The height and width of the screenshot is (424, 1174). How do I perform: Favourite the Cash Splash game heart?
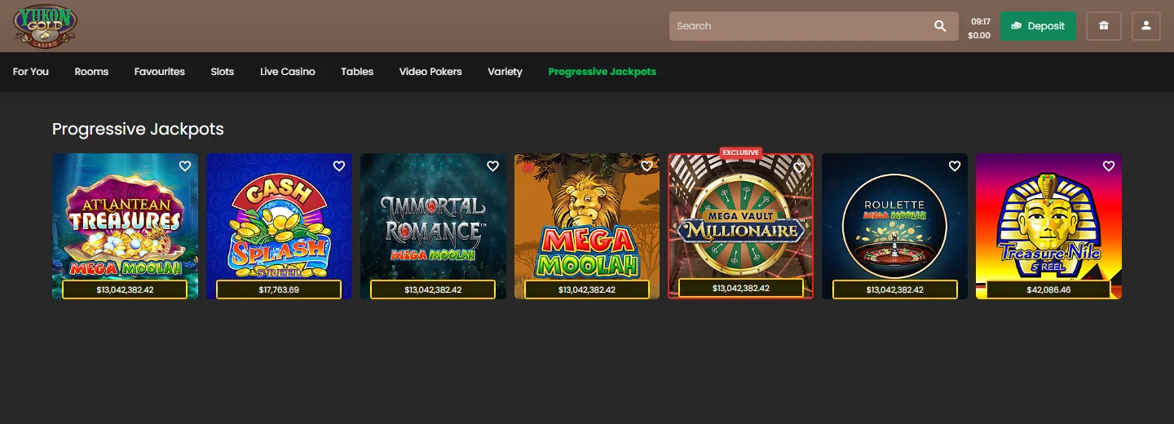pyautogui.click(x=339, y=166)
